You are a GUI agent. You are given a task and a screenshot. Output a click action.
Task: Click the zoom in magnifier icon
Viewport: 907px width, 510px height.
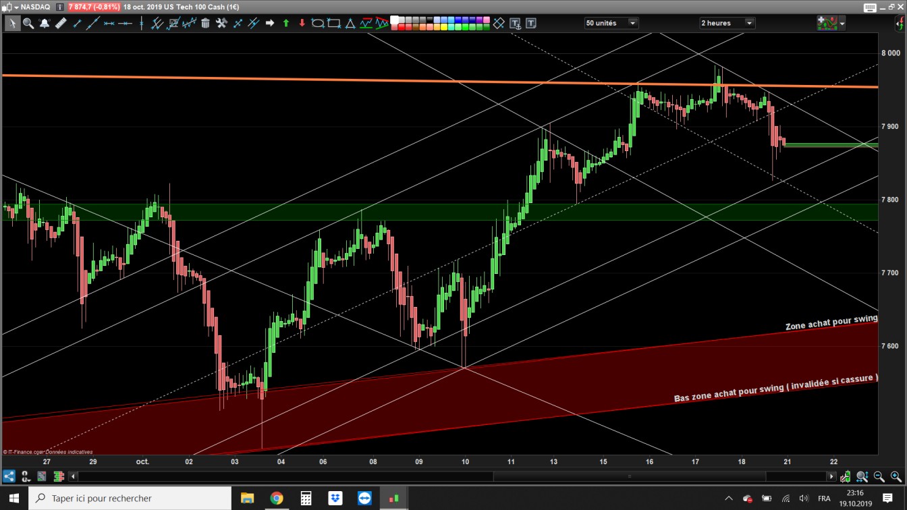896,476
